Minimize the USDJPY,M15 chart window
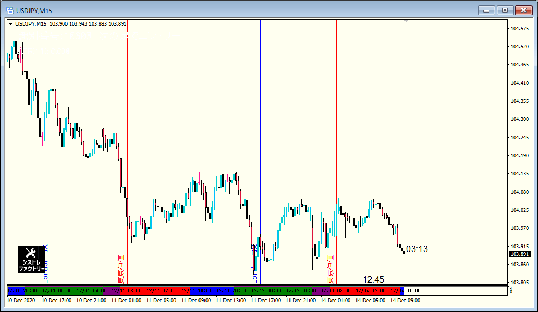This screenshot has width=538, height=312. [487, 11]
